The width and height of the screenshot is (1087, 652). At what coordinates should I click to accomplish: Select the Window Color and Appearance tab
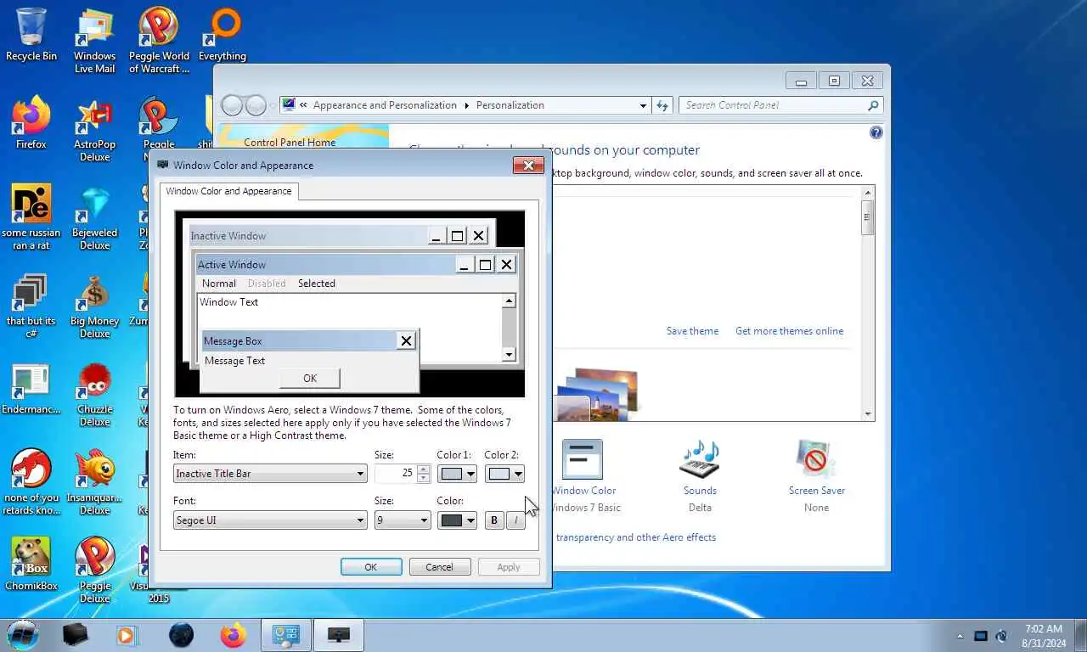(x=228, y=191)
